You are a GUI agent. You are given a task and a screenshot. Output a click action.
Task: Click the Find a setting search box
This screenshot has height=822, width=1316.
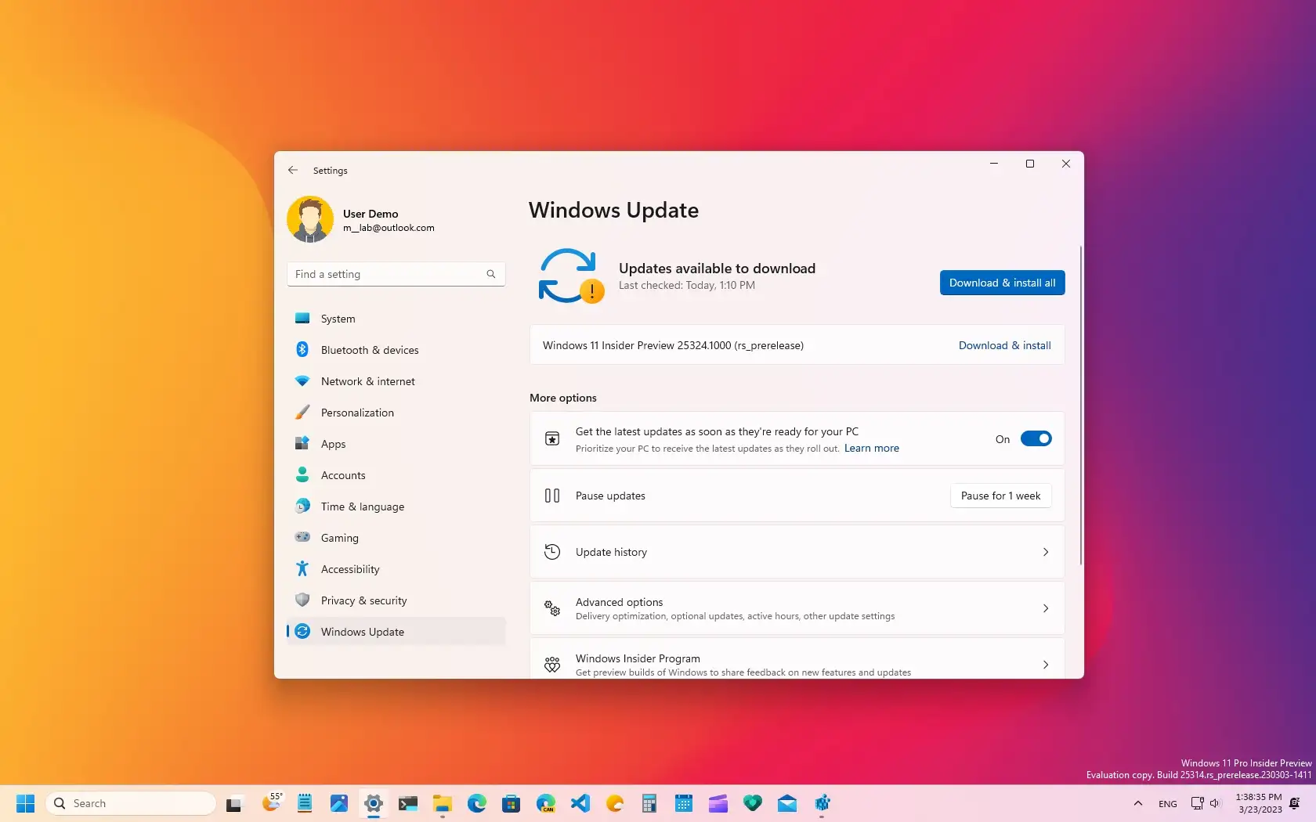pos(396,274)
